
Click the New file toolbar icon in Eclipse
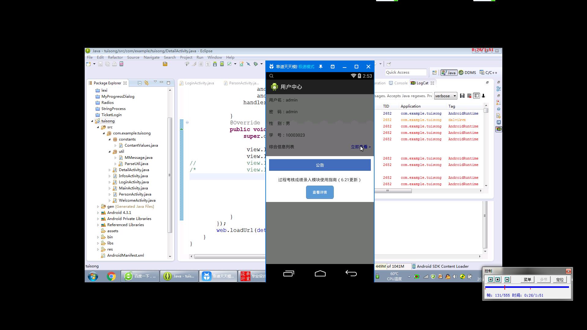tap(88, 64)
